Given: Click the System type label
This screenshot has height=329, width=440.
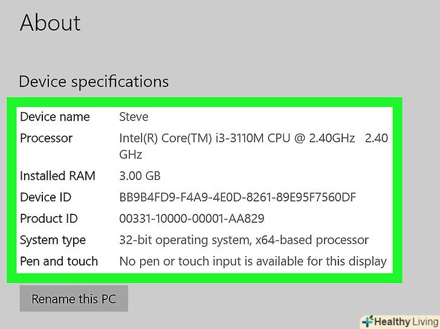Looking at the screenshot, I should click(53, 240).
